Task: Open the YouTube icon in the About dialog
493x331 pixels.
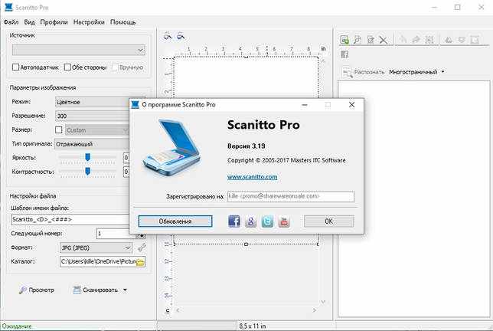Action: [284, 221]
